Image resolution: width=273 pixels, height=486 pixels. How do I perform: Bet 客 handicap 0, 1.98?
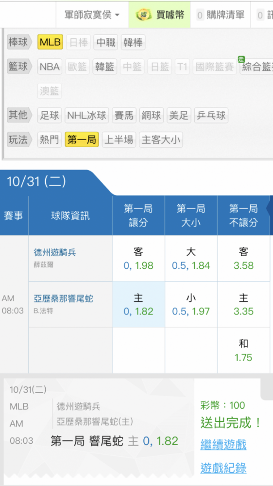tap(138, 259)
